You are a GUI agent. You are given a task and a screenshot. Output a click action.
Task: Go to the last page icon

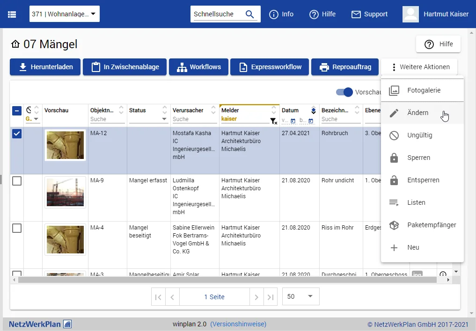pyautogui.click(x=271, y=297)
